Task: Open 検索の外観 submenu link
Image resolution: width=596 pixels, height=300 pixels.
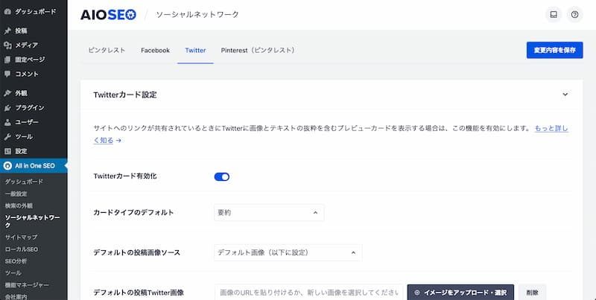Action: pyautogui.click(x=19, y=205)
